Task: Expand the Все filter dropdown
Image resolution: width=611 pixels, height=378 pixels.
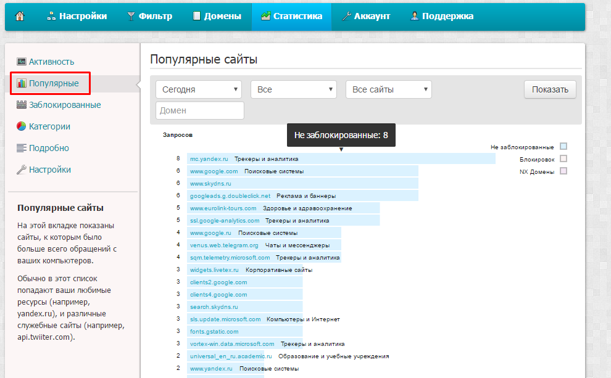Action: pyautogui.click(x=293, y=89)
